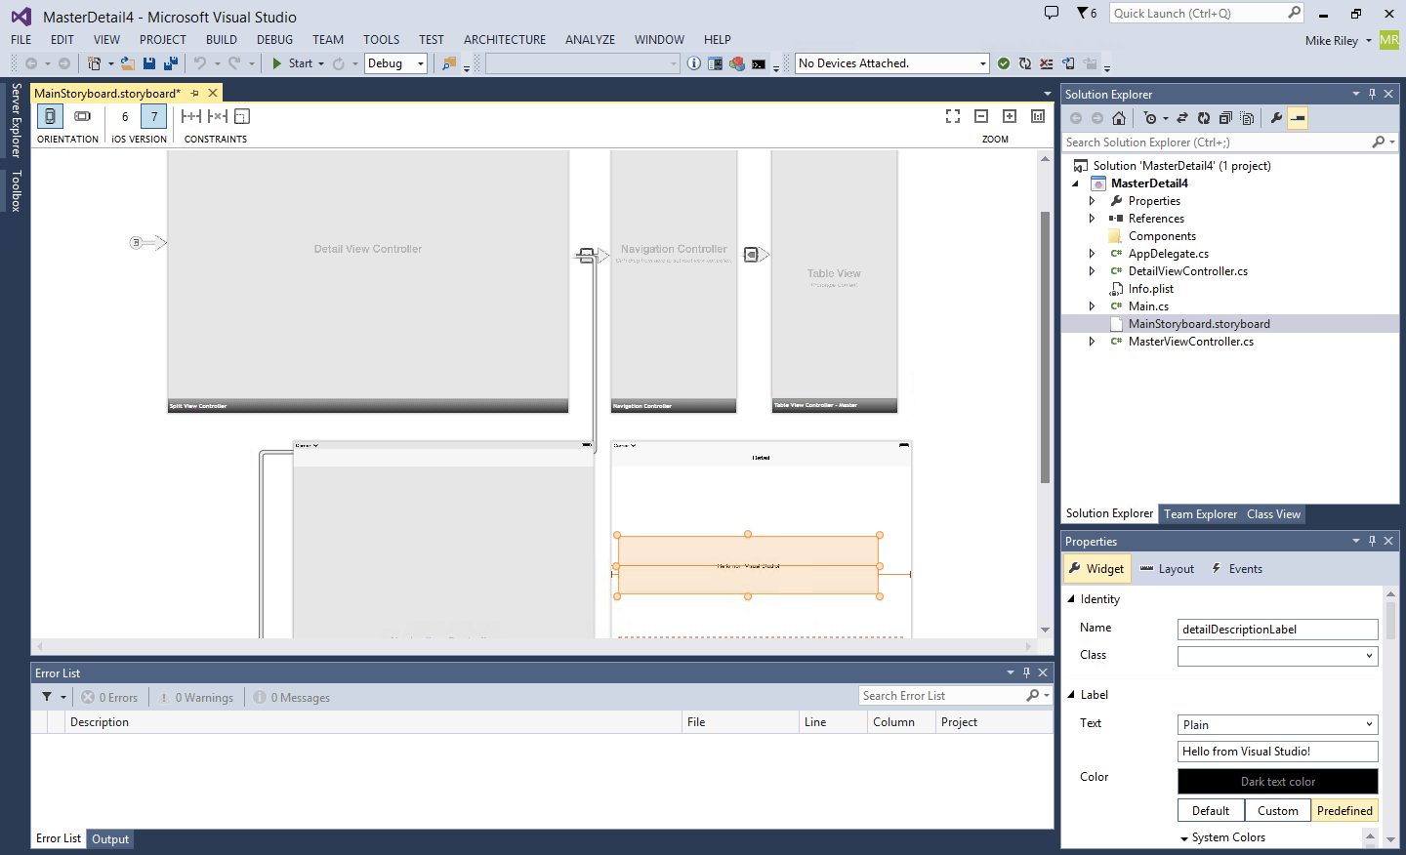Zoom in the storyboard designer
The image size is (1406, 855).
1010,116
